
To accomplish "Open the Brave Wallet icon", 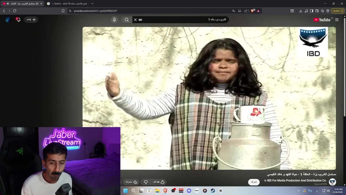I will [x=317, y=11].
